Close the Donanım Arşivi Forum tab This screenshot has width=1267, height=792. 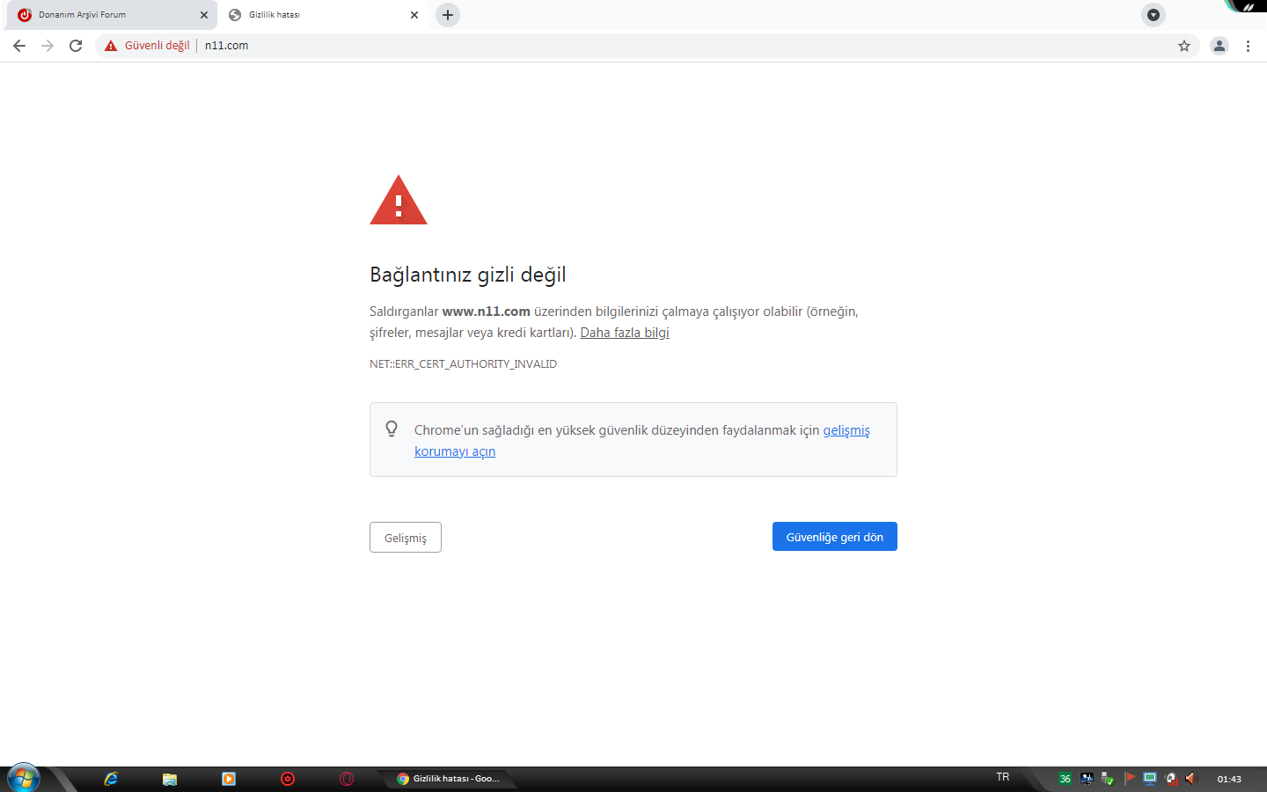204,15
